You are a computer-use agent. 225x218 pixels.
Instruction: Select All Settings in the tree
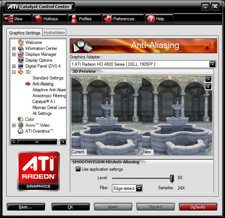click(42, 113)
